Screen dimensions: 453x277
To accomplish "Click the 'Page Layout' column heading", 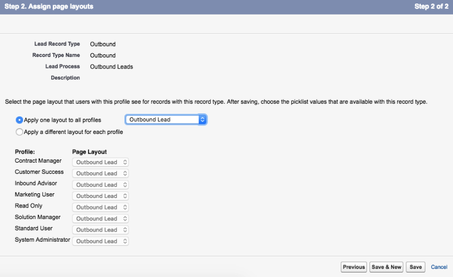I will (x=90, y=152).
